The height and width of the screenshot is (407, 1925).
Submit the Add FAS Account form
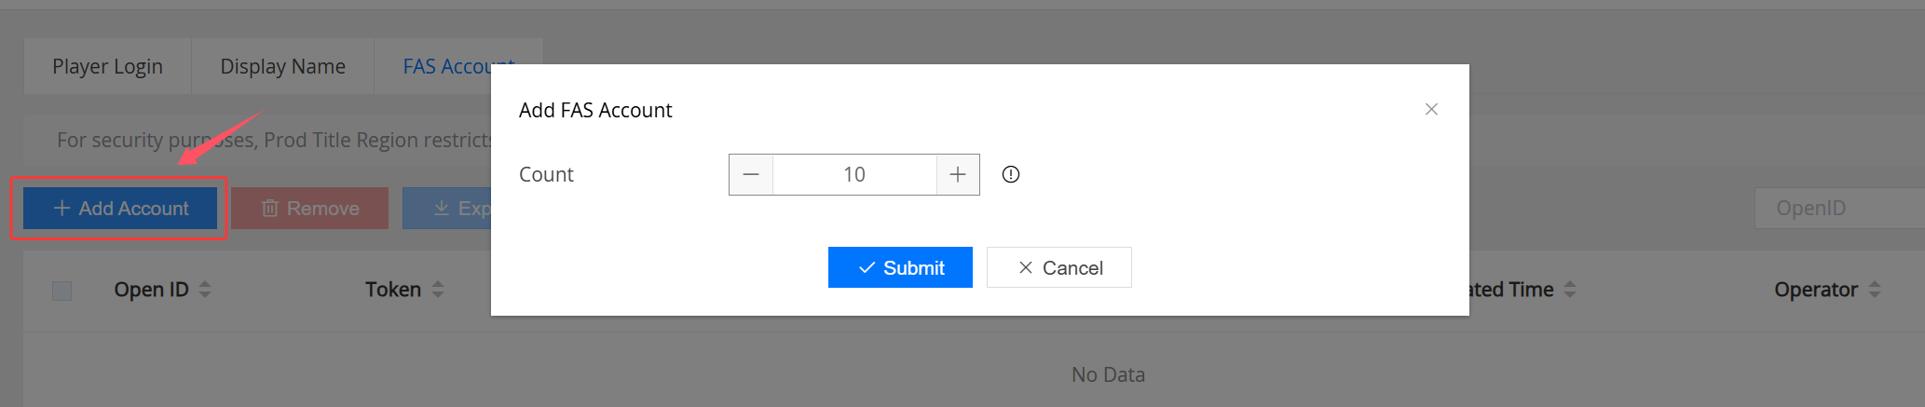tap(900, 268)
